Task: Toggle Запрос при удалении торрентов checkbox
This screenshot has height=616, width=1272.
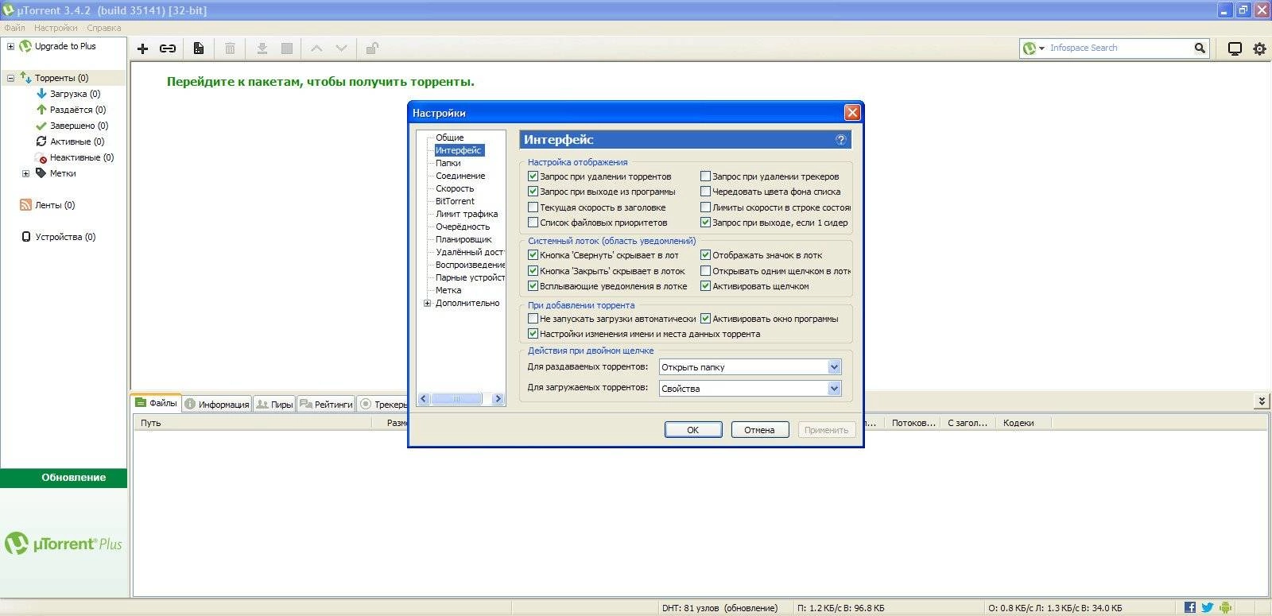Action: coord(533,176)
